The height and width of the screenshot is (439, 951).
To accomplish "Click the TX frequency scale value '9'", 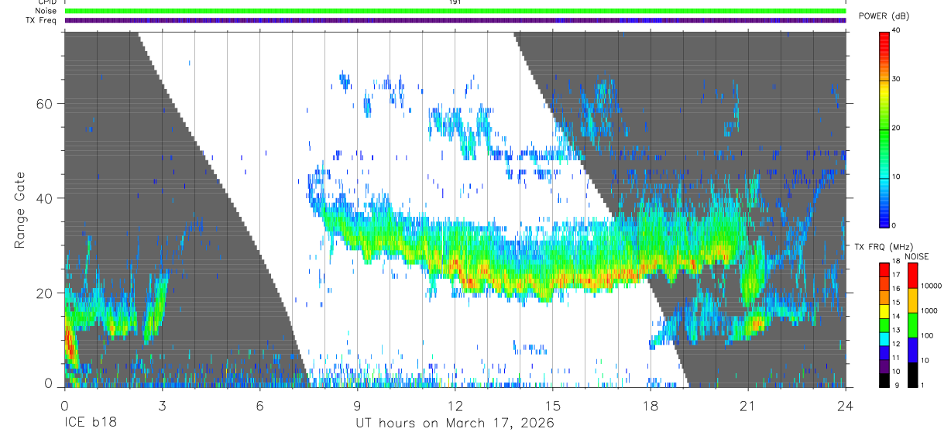I will (896, 385).
